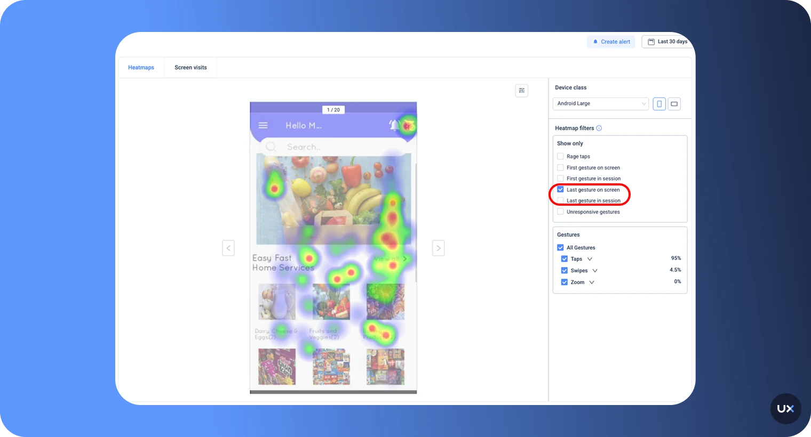Click the Create alert button
The image size is (811, 437).
pos(611,42)
